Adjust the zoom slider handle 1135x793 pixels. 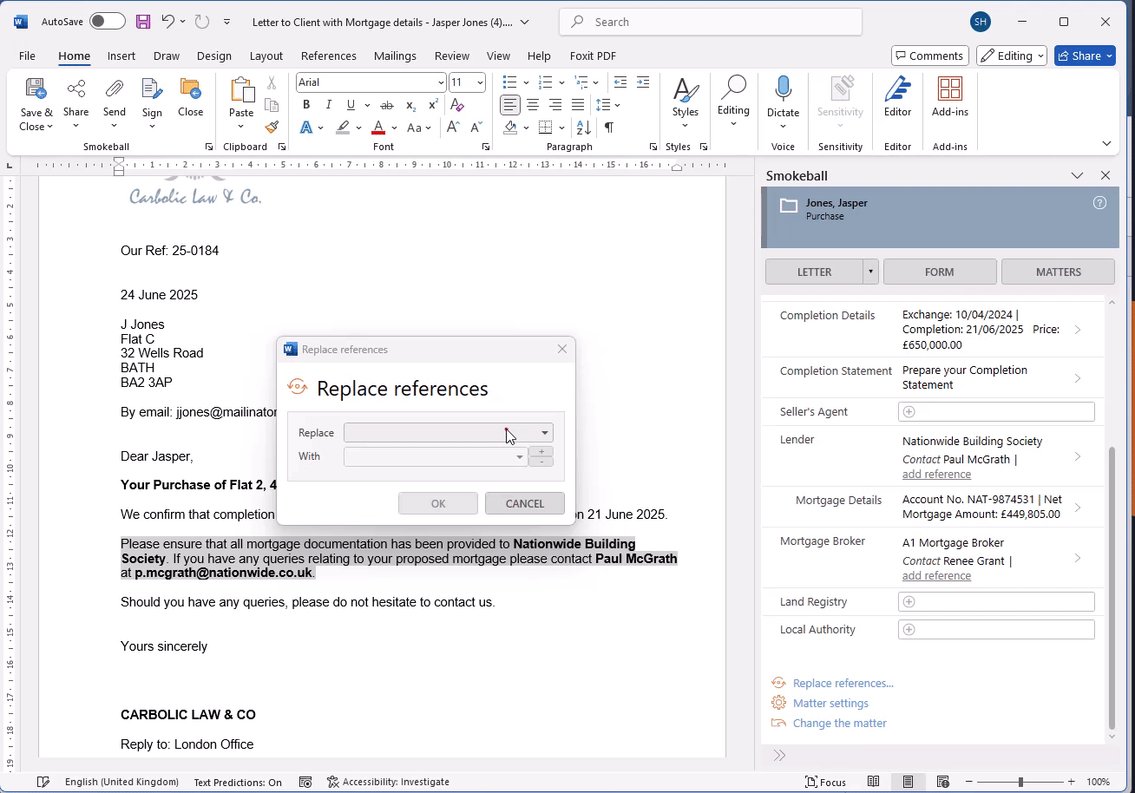point(1020,782)
